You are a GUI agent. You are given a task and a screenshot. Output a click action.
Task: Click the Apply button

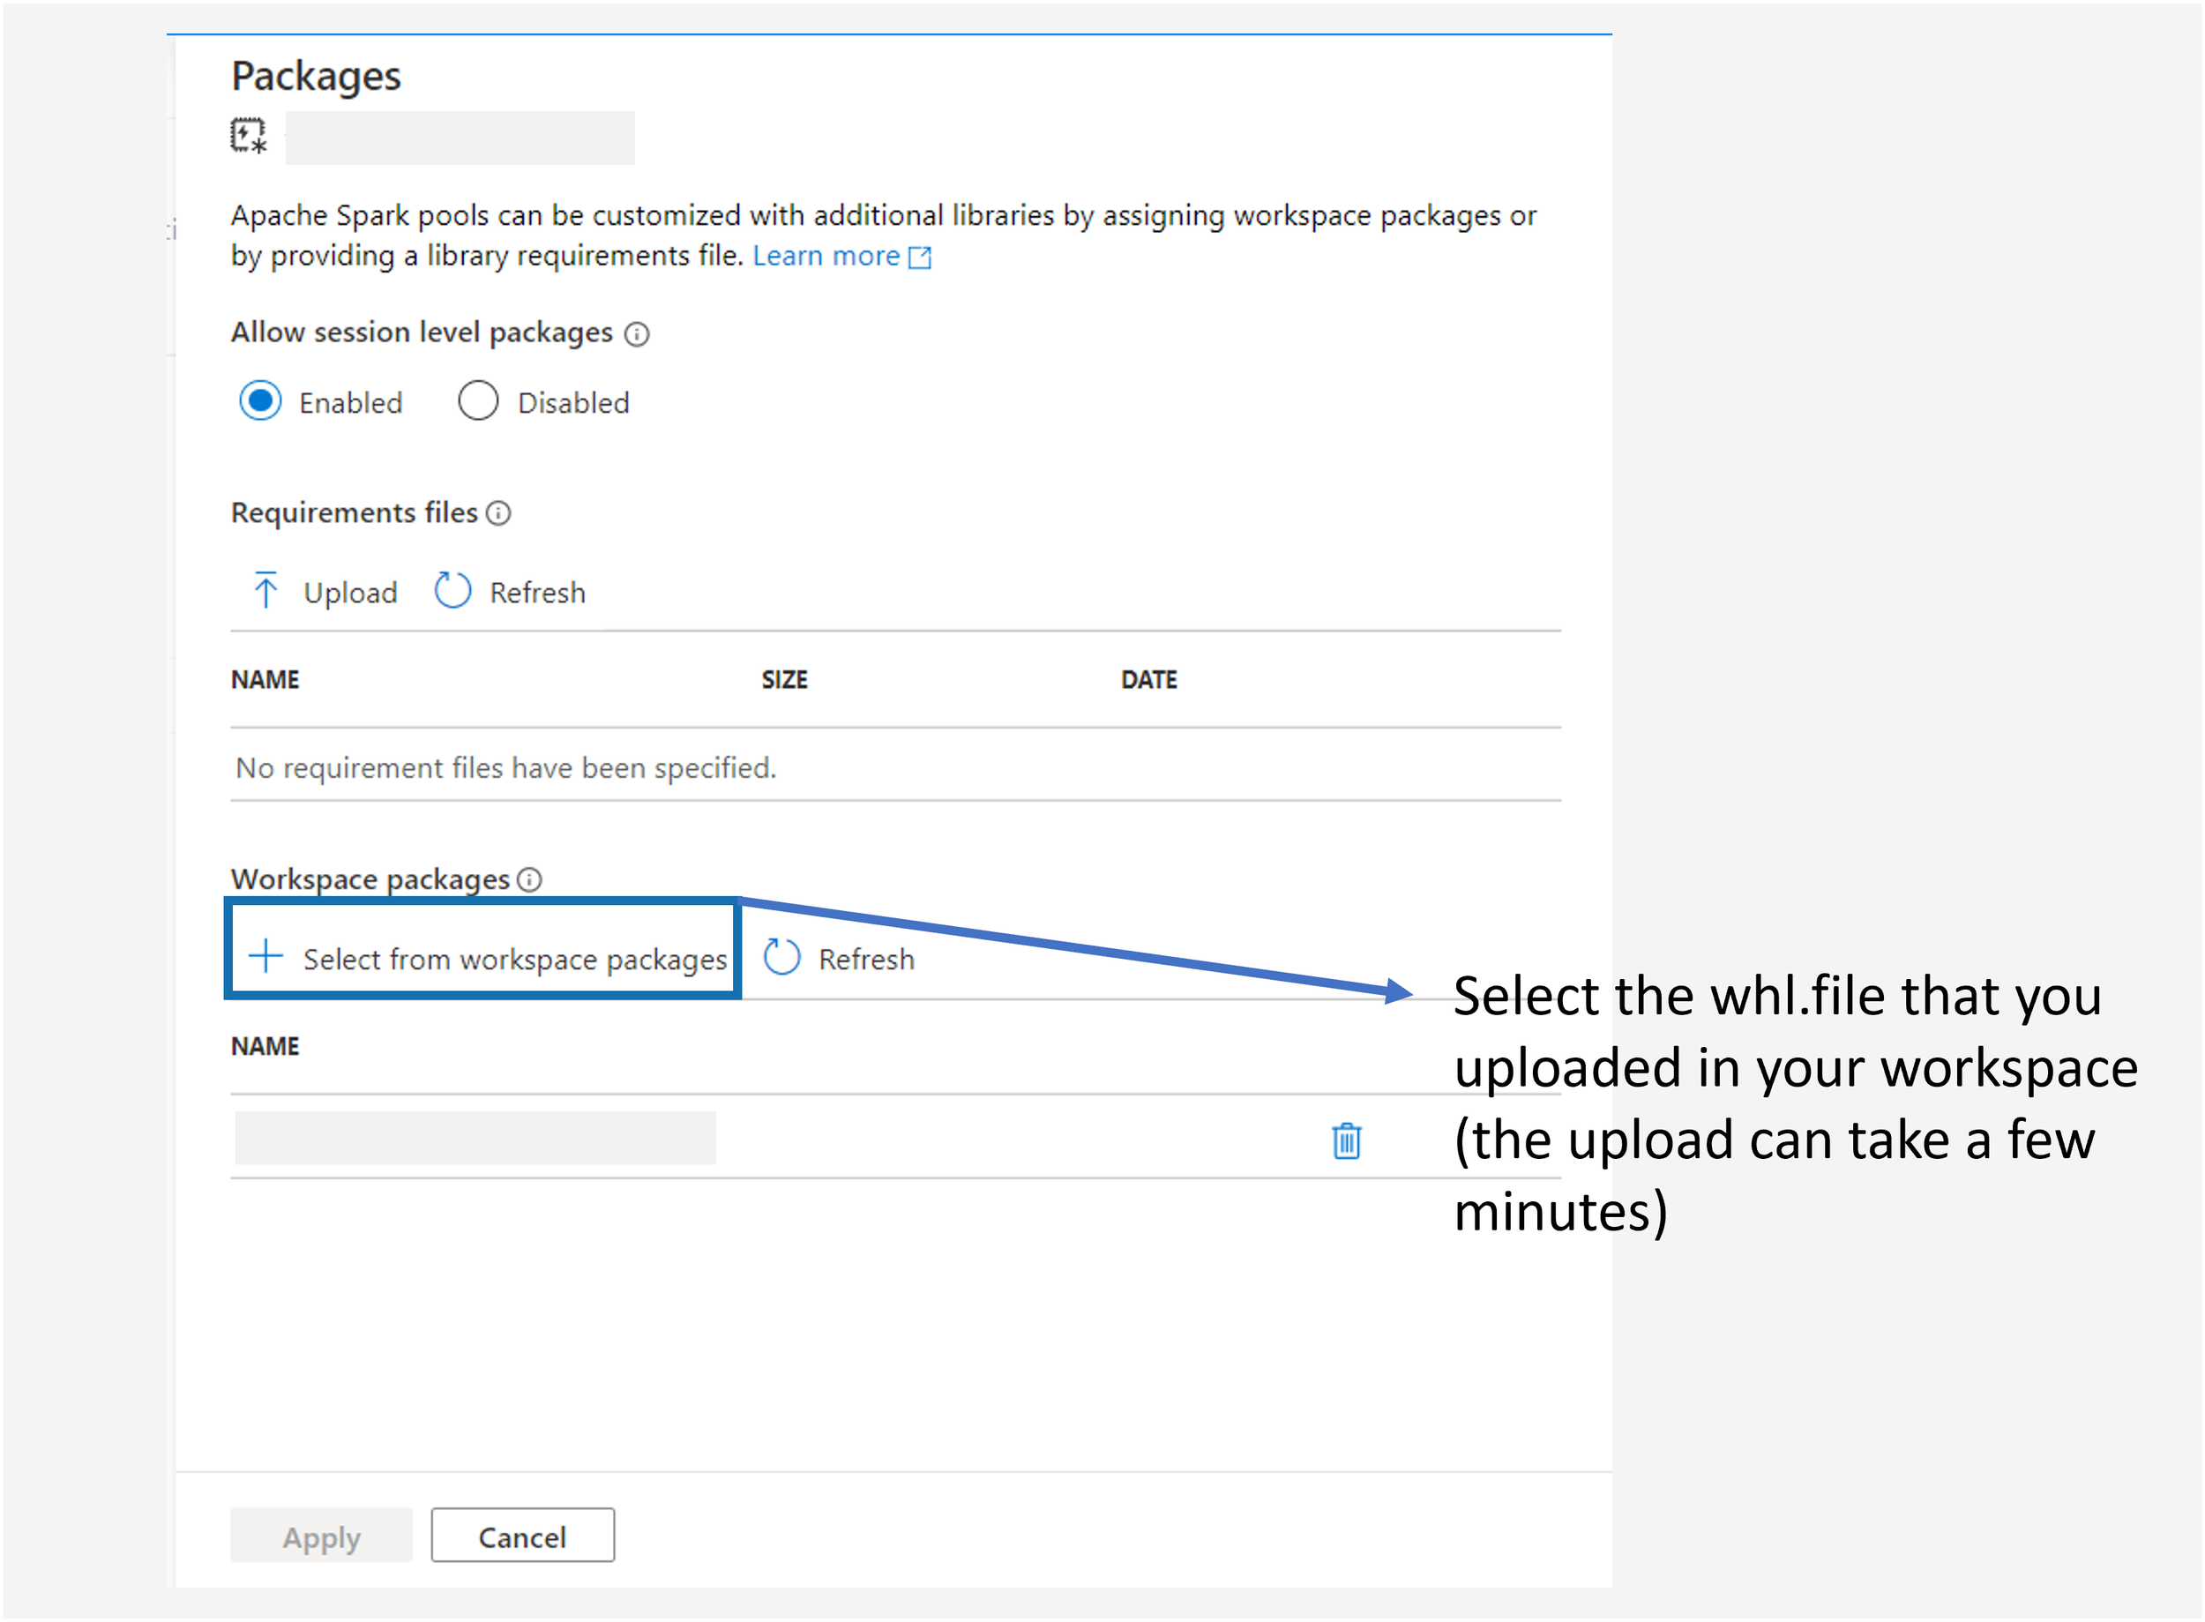[x=321, y=1536]
